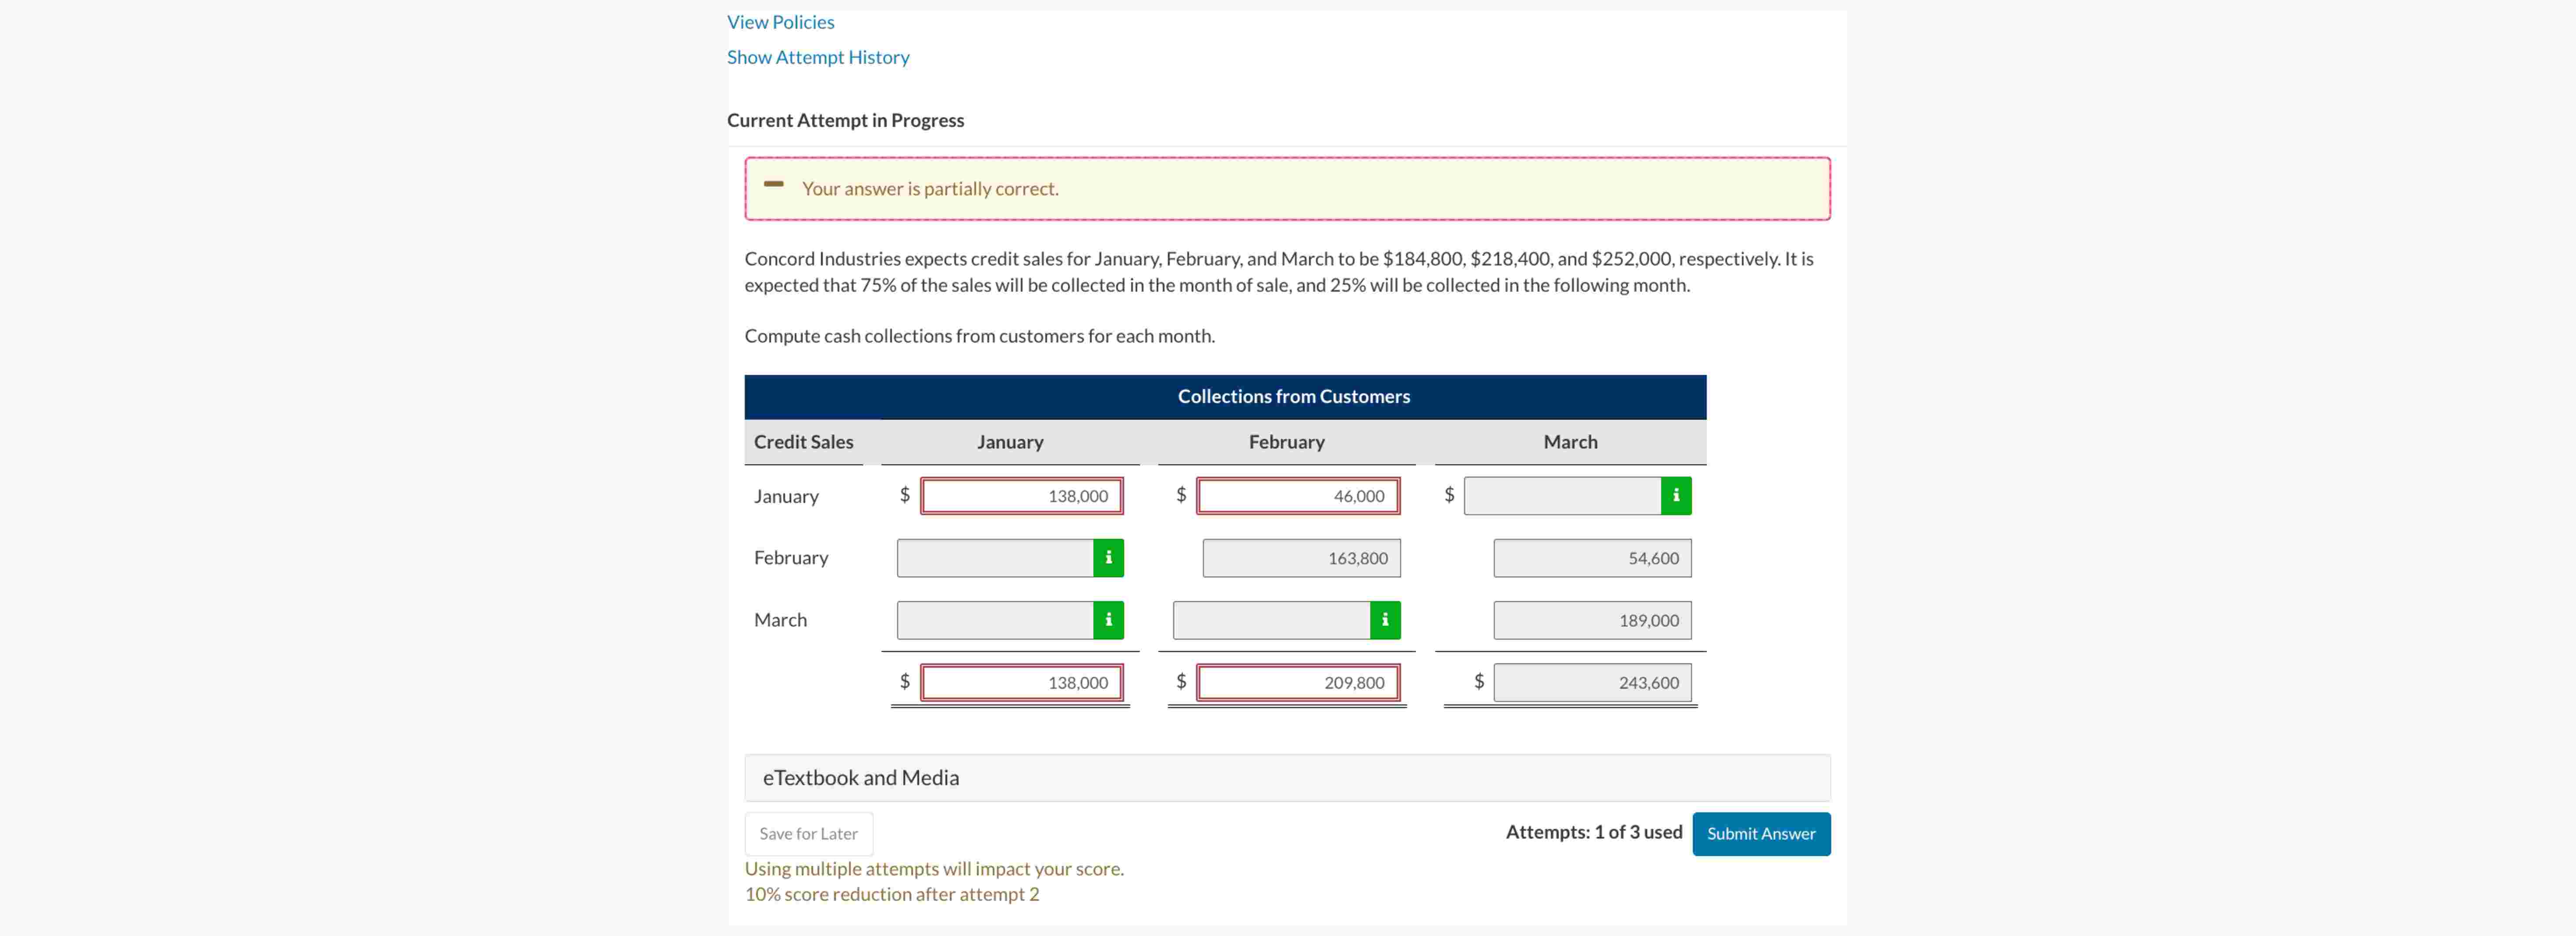2576x936 pixels.
Task: Click the Submit Answer button
Action: click(x=1761, y=833)
